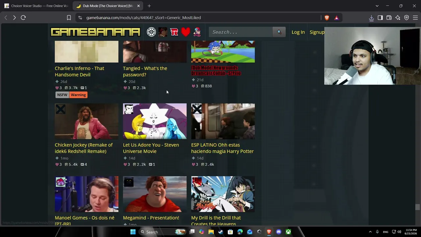The image size is (421, 237).
Task: Open the Xbox app from the taskbar
Action: [x=288, y=232]
